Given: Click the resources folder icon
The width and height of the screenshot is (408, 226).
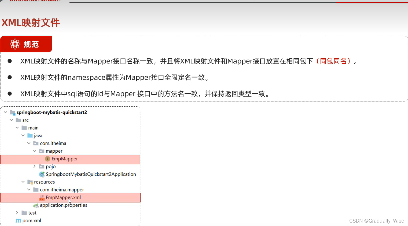Looking at the screenshot, I should 30,182.
